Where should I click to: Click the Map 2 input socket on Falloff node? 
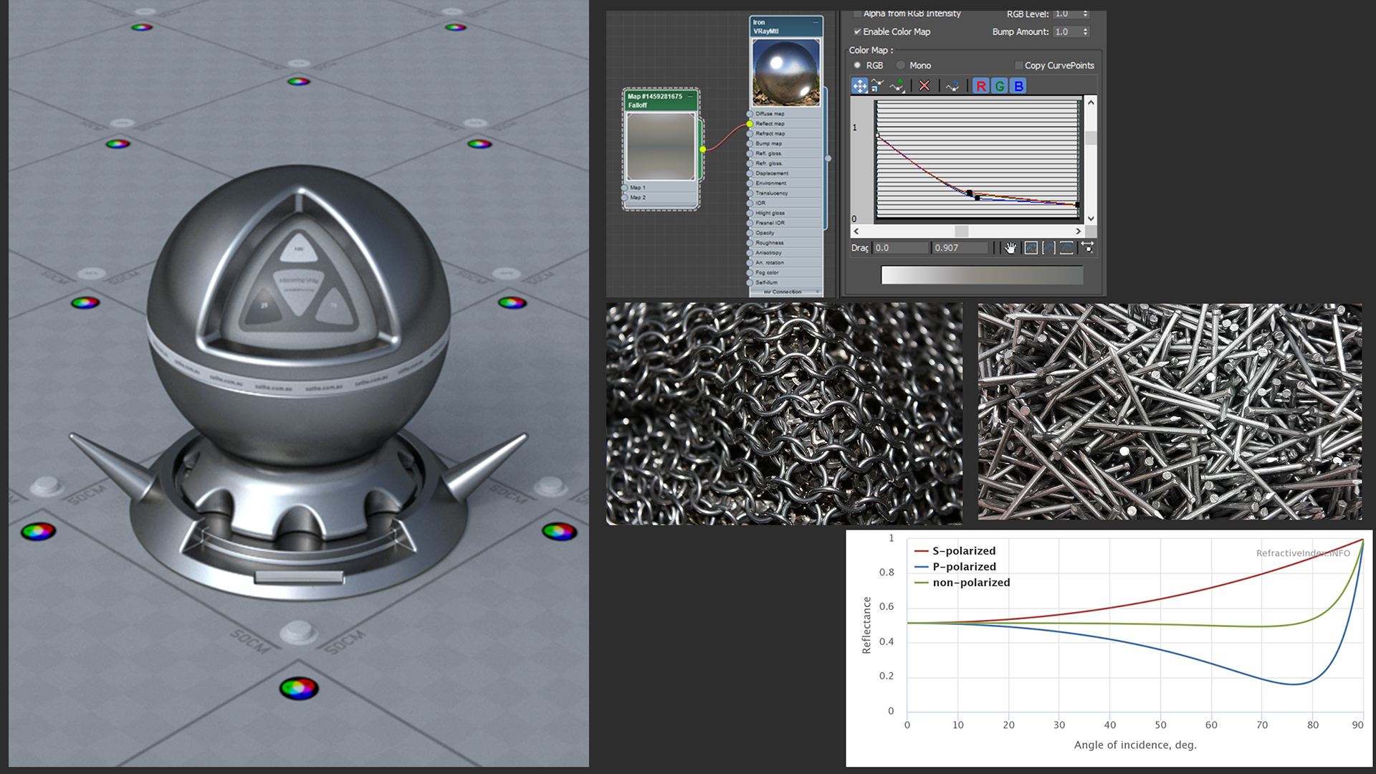click(625, 198)
